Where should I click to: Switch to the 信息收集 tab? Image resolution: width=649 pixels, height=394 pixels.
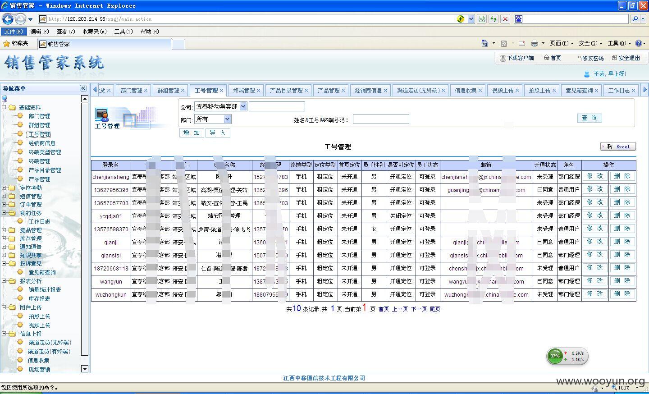tap(466, 91)
